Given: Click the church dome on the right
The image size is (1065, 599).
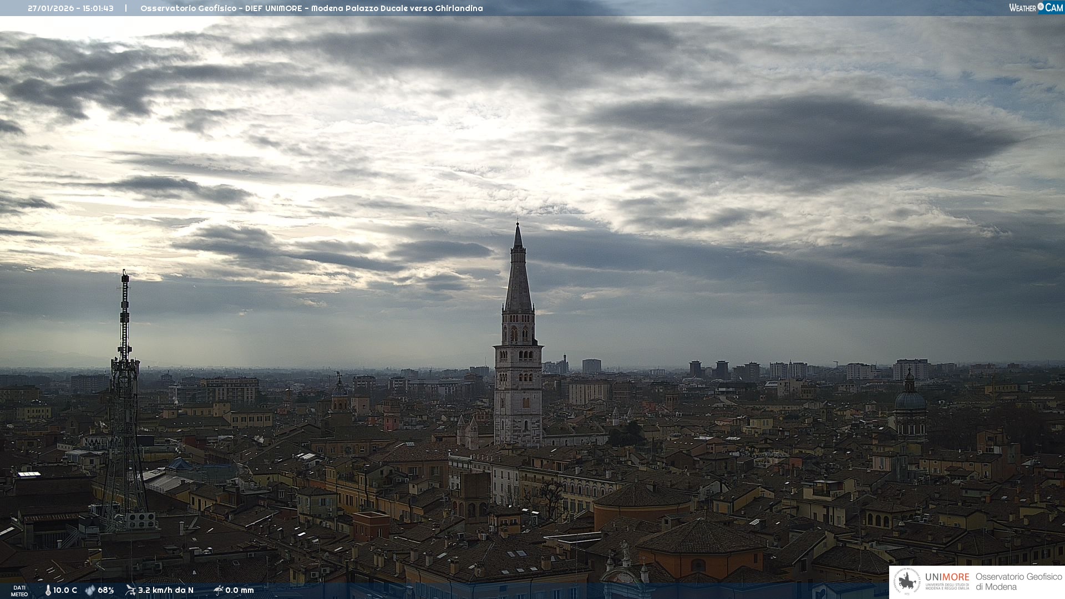Looking at the screenshot, I should [910, 399].
